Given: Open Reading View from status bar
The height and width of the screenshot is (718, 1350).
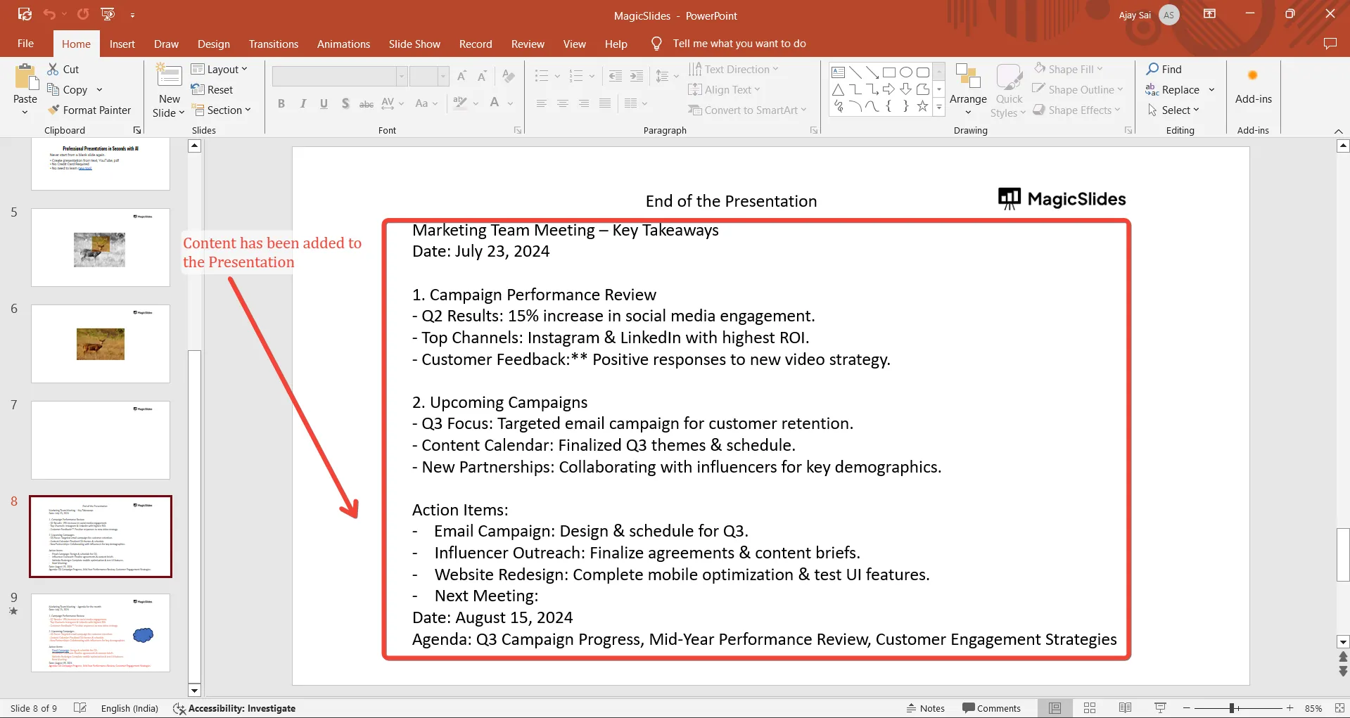Looking at the screenshot, I should coord(1125,708).
